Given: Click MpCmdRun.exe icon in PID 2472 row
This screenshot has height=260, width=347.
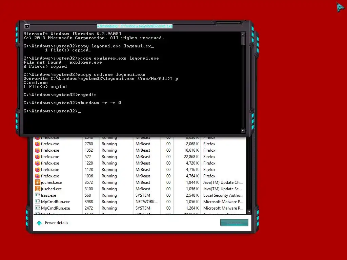Looking at the screenshot, I should coord(37,208).
